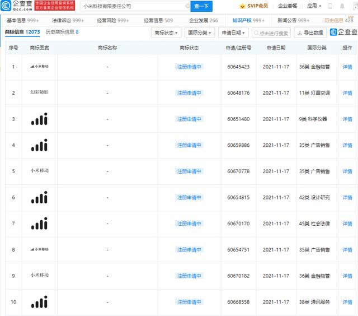Open 详情 for registration 60659886
This screenshot has width=358, height=316.
pos(347,145)
